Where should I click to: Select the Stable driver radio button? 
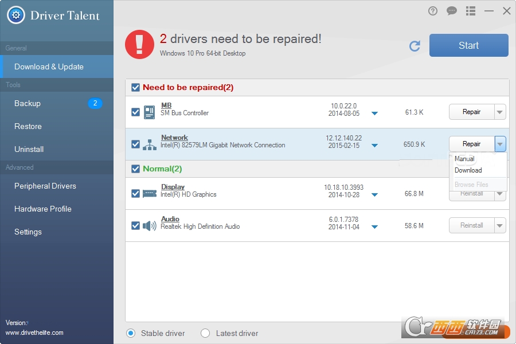coord(131,333)
